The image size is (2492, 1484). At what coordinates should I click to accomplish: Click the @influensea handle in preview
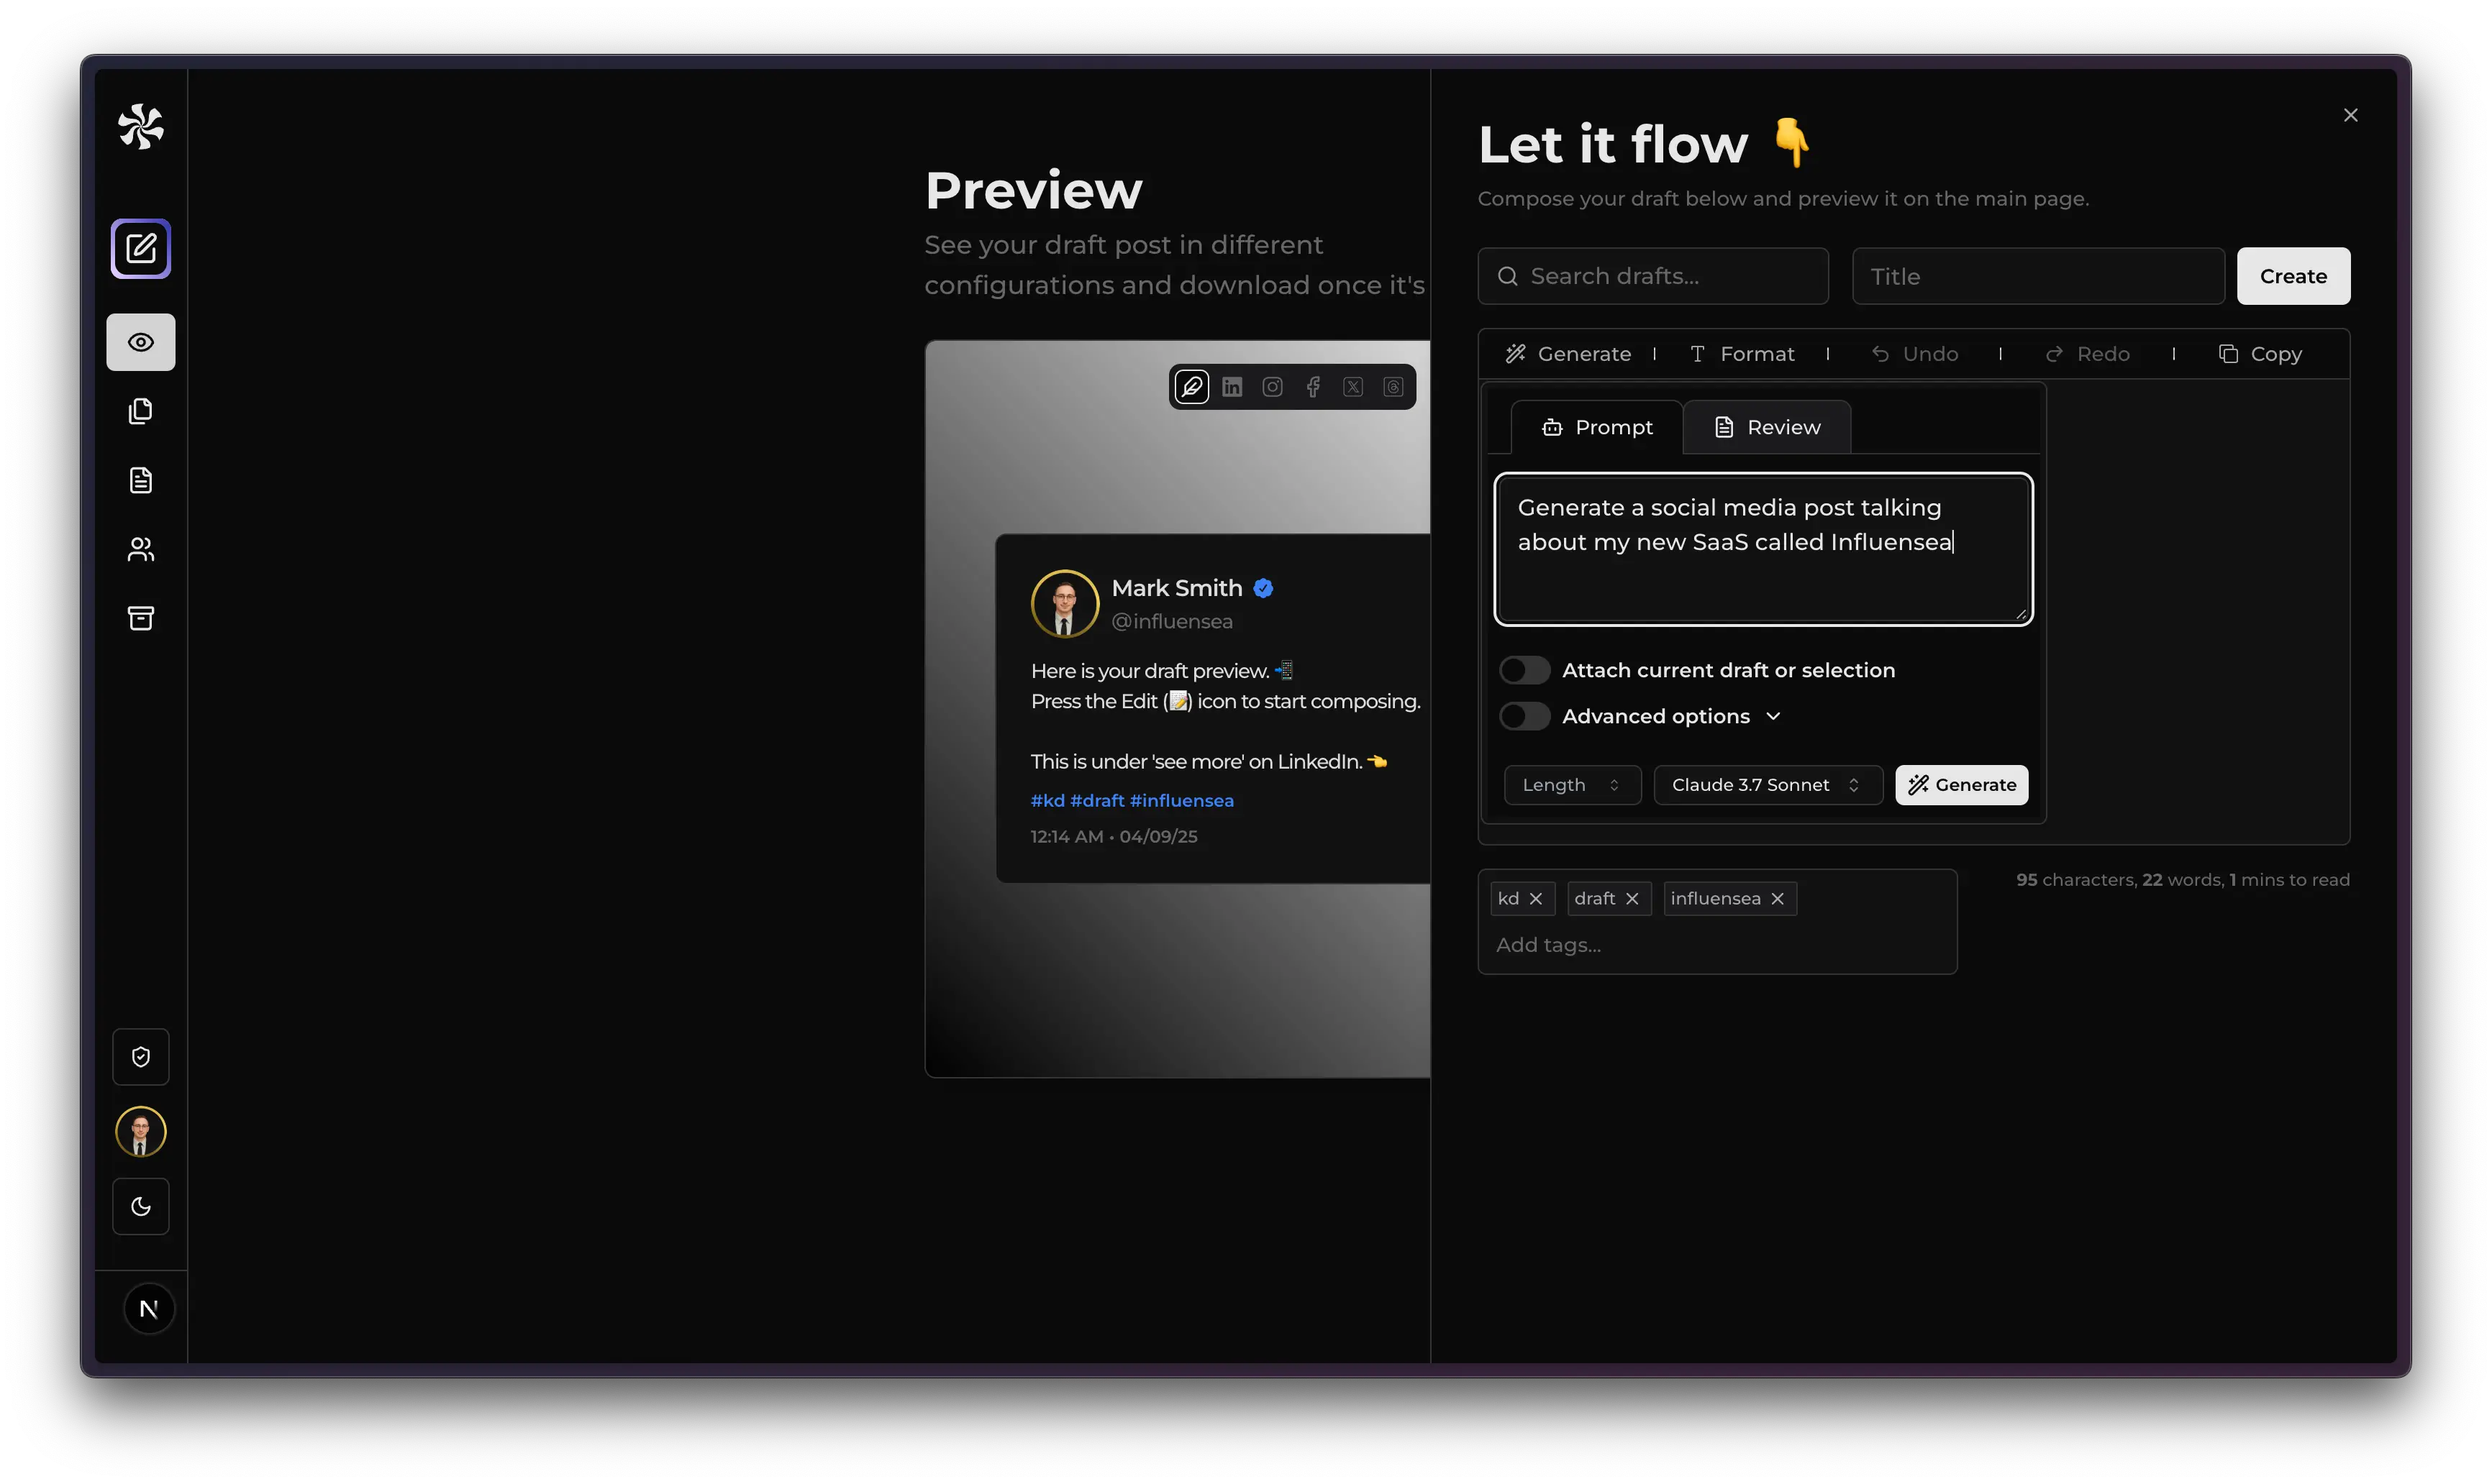[x=1171, y=622]
